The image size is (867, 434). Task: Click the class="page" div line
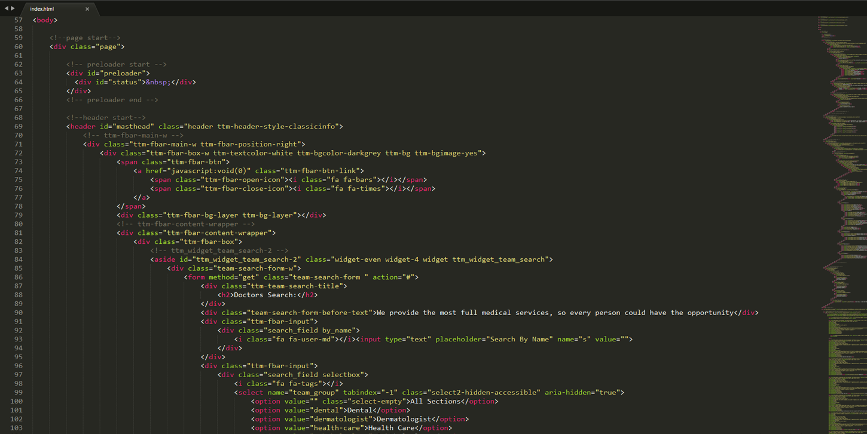point(87,47)
